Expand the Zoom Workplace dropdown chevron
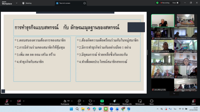This screenshot has height=112, width=200. coord(16,3)
